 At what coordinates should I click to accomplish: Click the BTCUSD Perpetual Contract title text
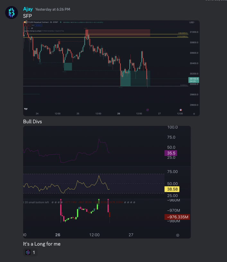point(42,22)
